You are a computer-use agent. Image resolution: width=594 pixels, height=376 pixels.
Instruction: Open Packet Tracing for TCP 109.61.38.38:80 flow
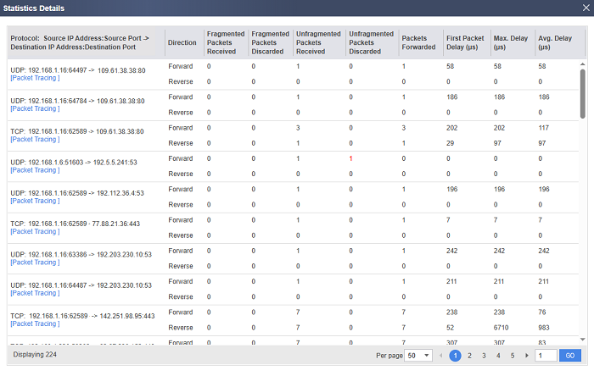pyautogui.click(x=34, y=139)
